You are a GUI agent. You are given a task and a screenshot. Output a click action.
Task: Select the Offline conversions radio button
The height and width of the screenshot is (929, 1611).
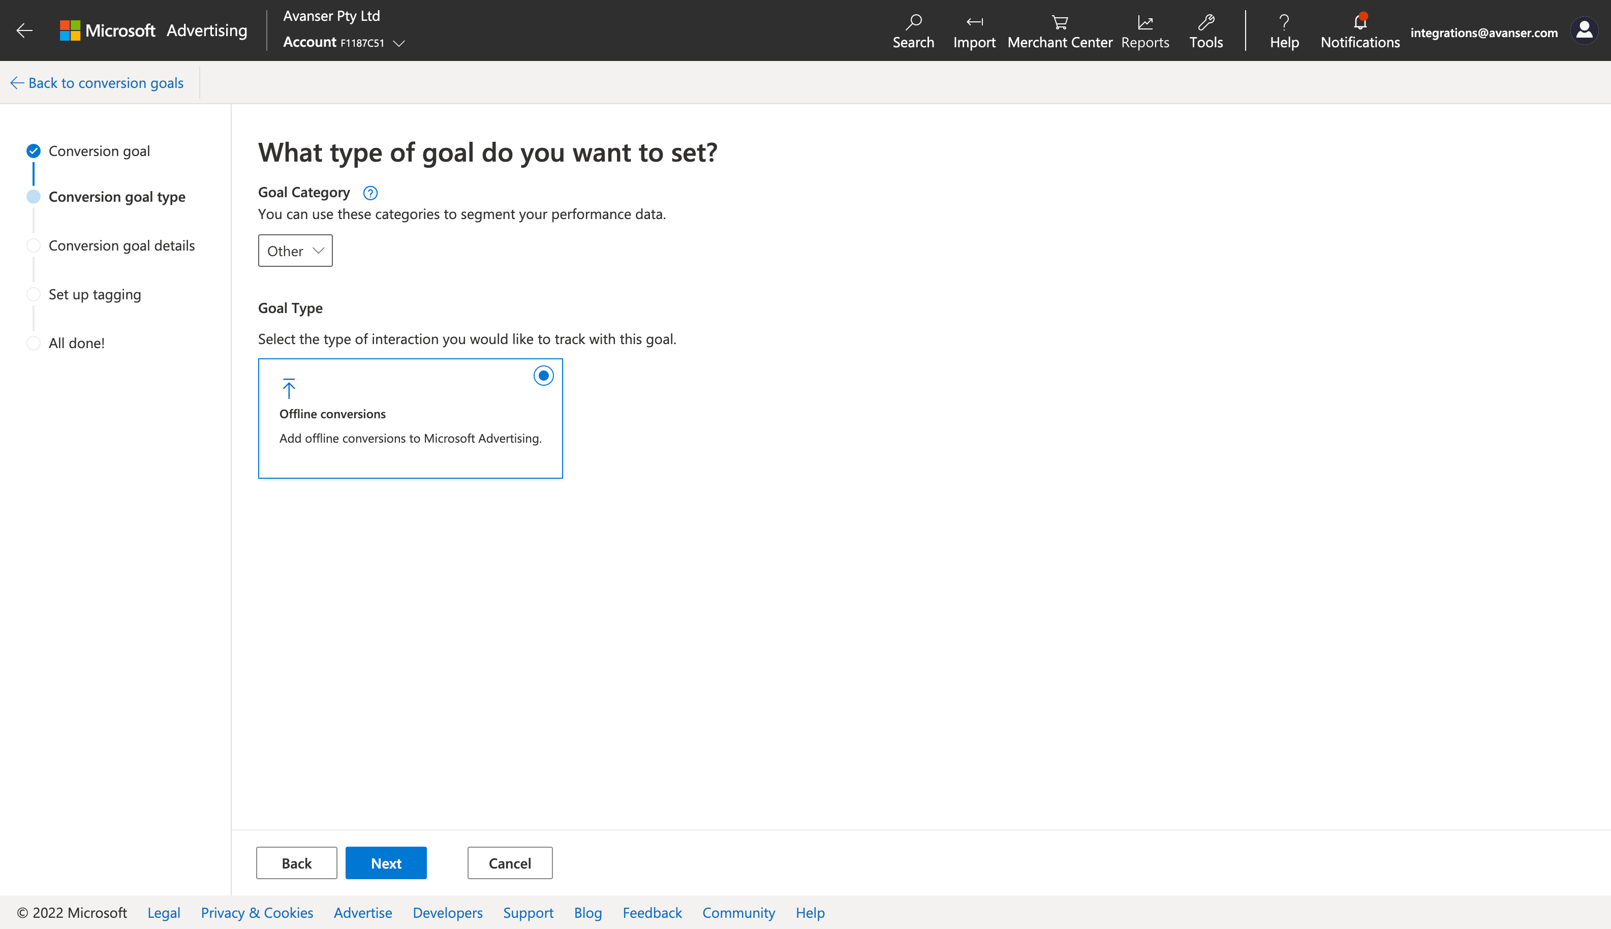click(544, 376)
